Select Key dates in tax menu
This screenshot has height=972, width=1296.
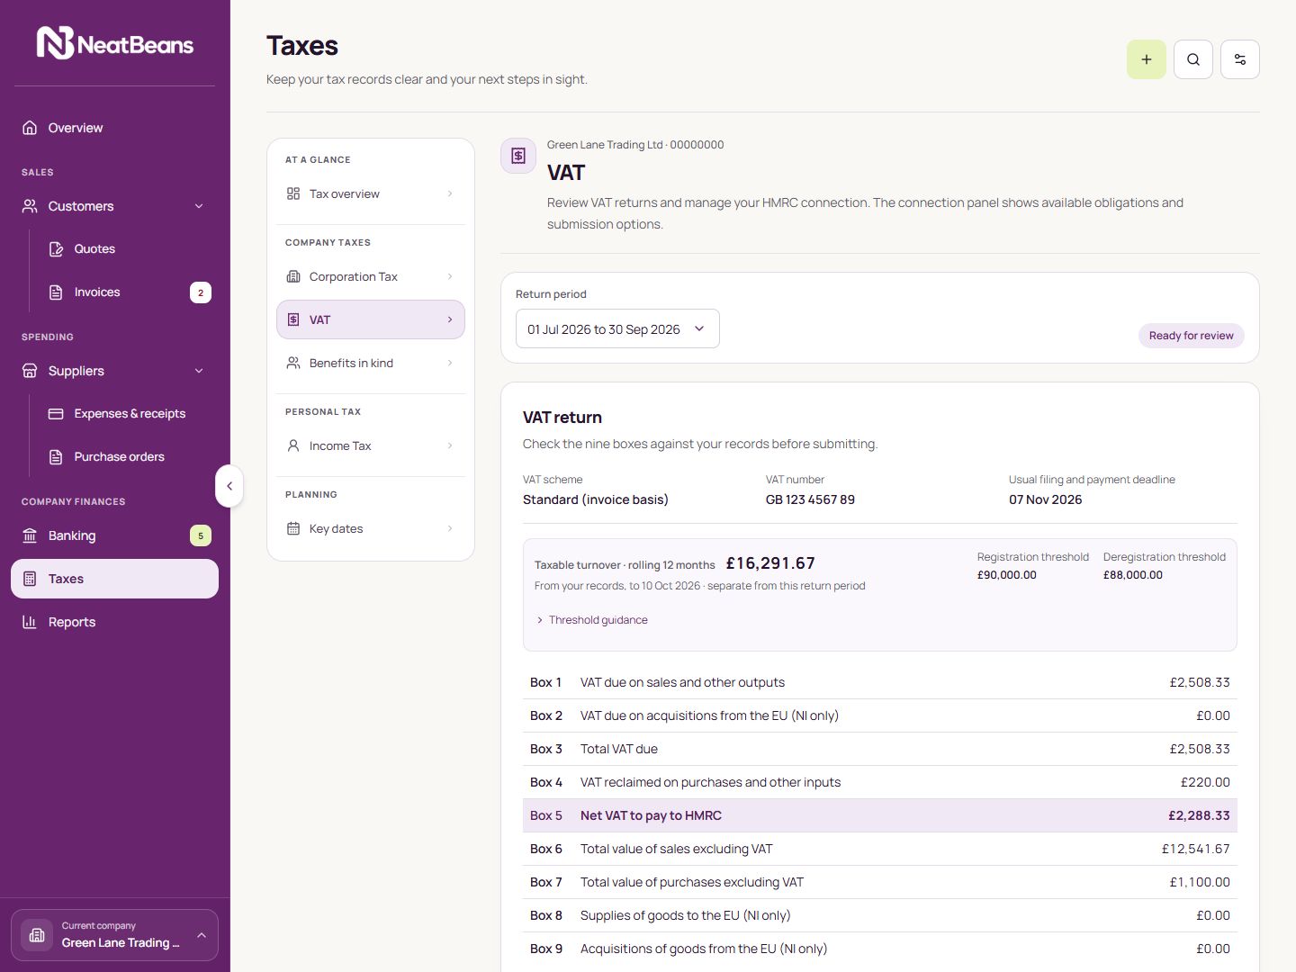tap(371, 528)
